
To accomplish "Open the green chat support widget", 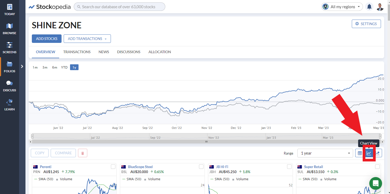I will click(x=375, y=183).
